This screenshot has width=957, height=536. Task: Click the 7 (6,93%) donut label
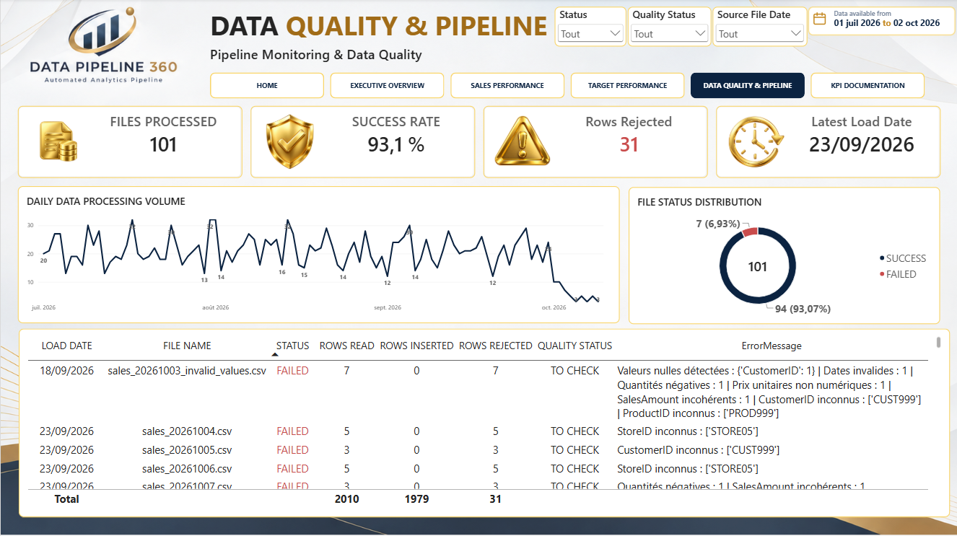718,224
